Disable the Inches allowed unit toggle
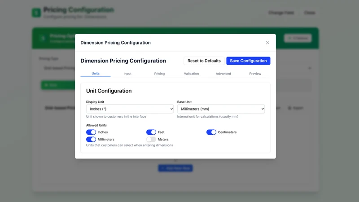This screenshot has height=202, width=359. click(91, 132)
